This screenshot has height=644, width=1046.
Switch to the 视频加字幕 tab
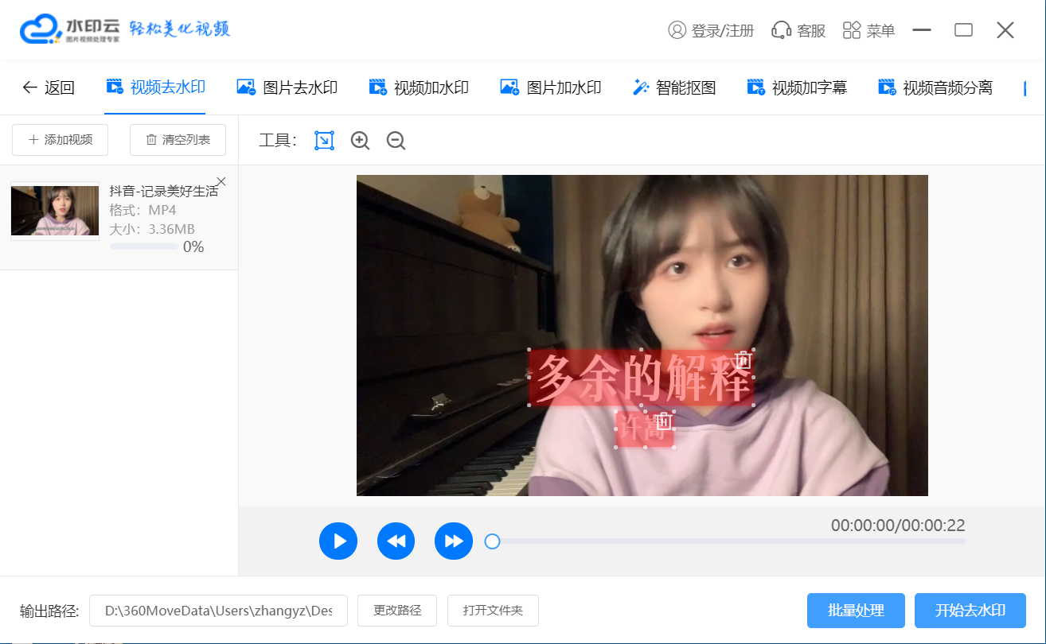797,87
